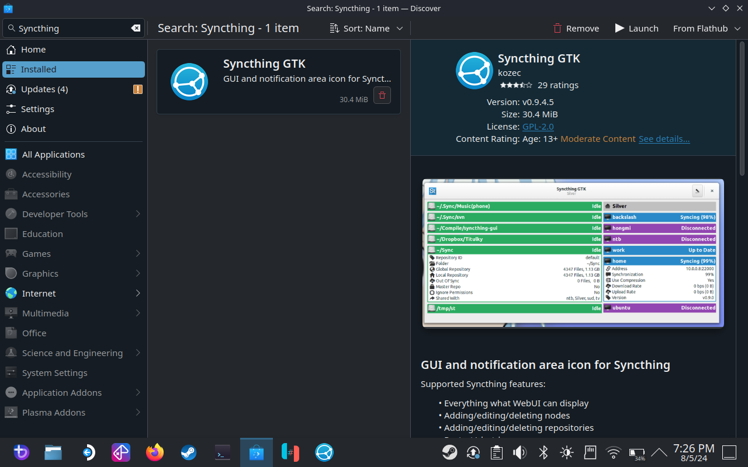Expand the Science and Engineering category

click(138, 353)
